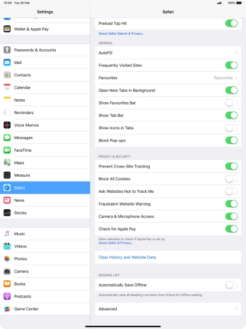Screen dimensions: 246x329
Task: Turn on Block All Cookies
Action: tap(231, 179)
